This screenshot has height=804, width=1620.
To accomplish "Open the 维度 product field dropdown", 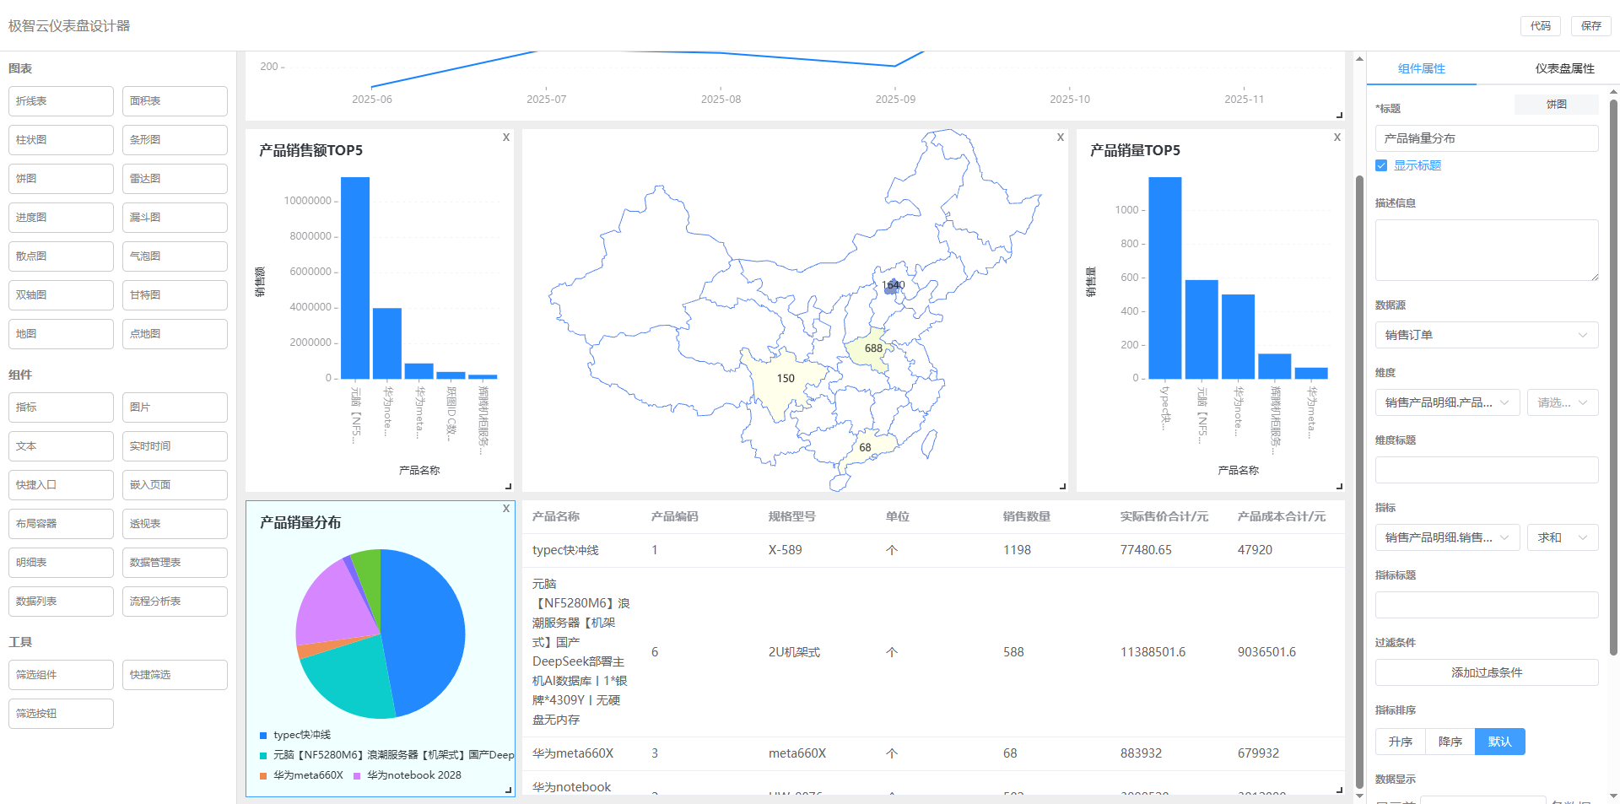I will 1447,402.
